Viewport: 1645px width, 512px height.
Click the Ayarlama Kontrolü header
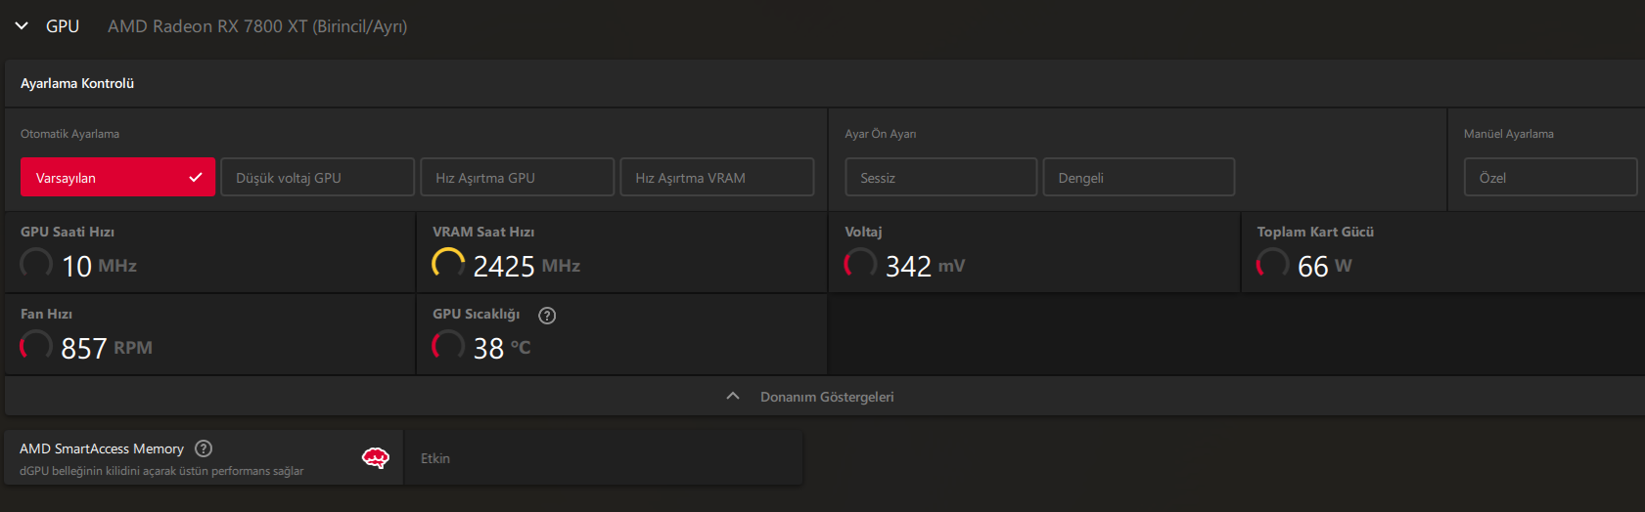(x=77, y=84)
